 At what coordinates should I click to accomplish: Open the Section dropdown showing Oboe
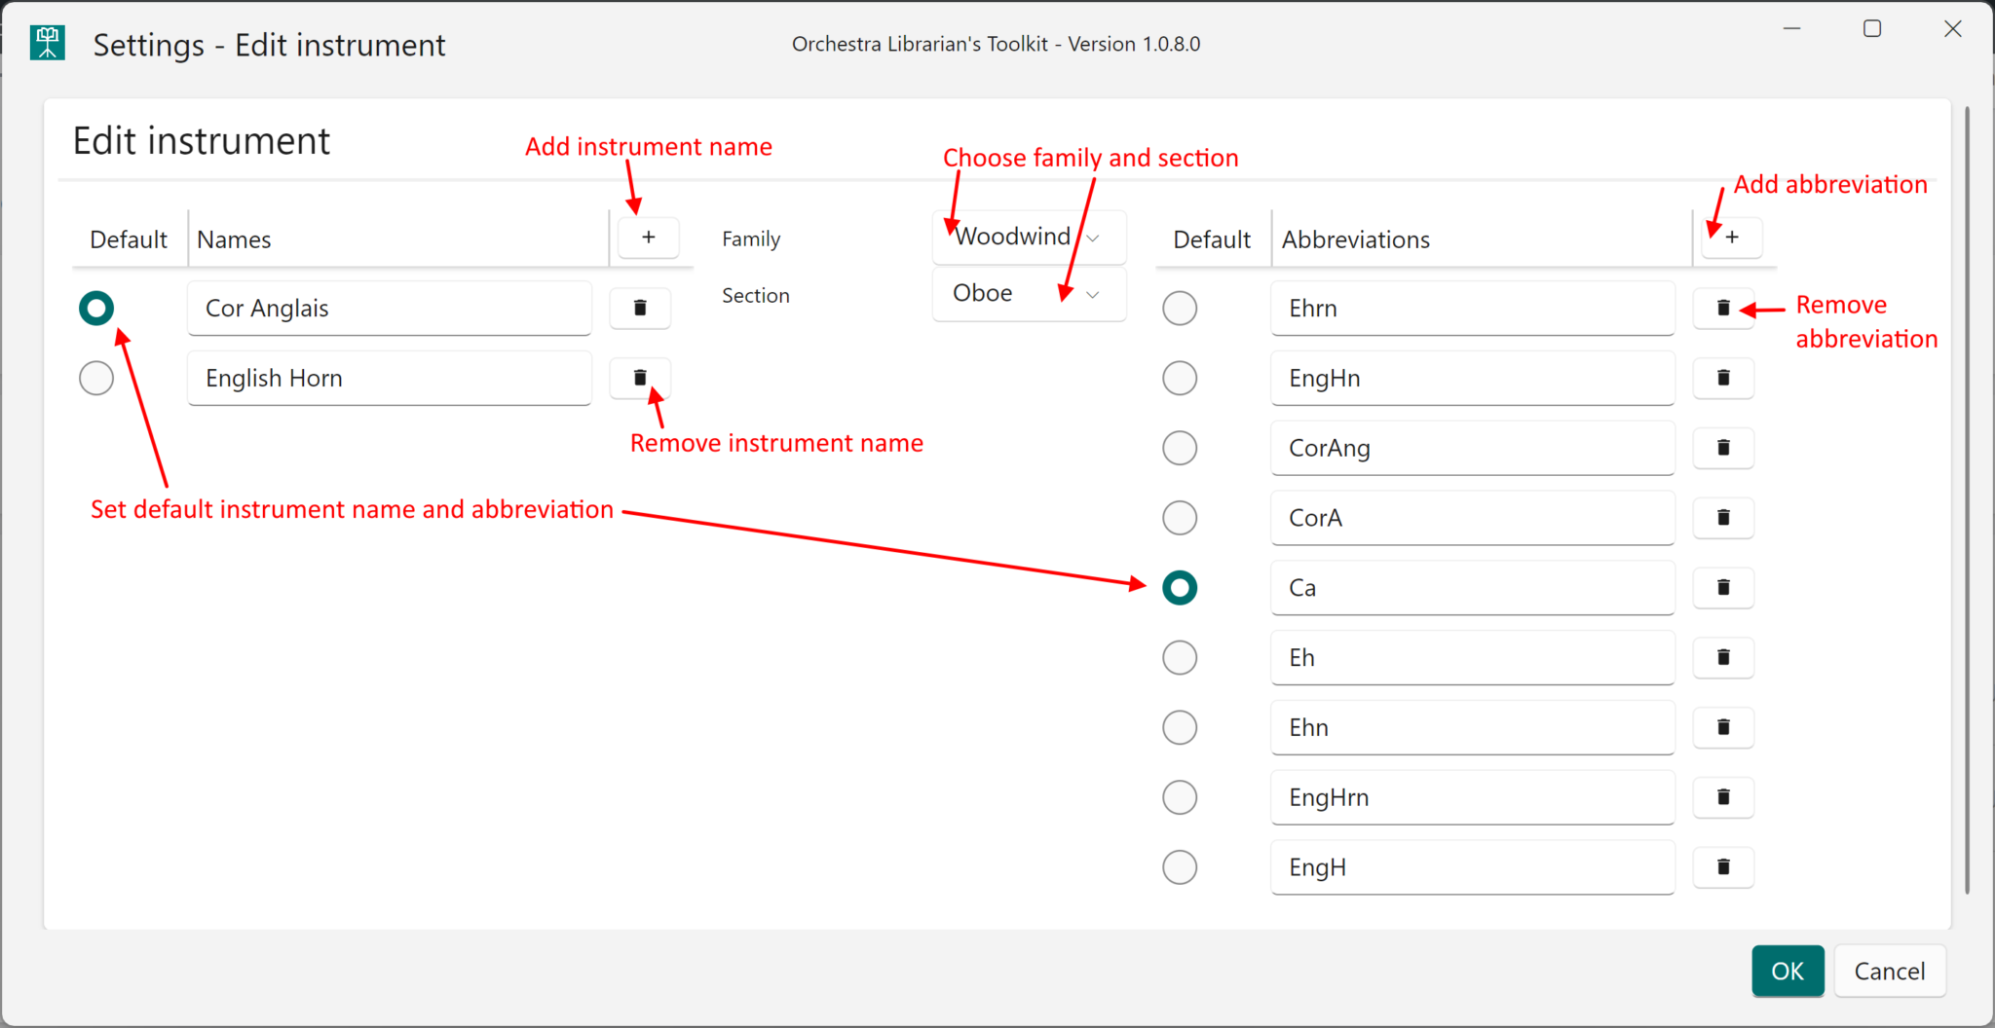(1029, 293)
